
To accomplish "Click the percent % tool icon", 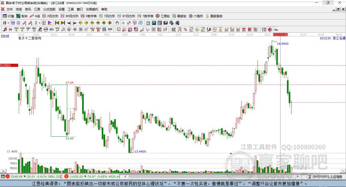I will click(186, 30).
